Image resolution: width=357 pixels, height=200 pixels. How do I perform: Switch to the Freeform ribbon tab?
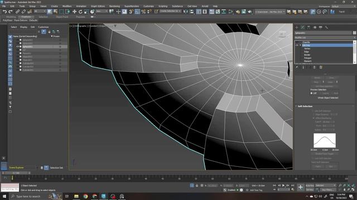pyautogui.click(x=26, y=17)
